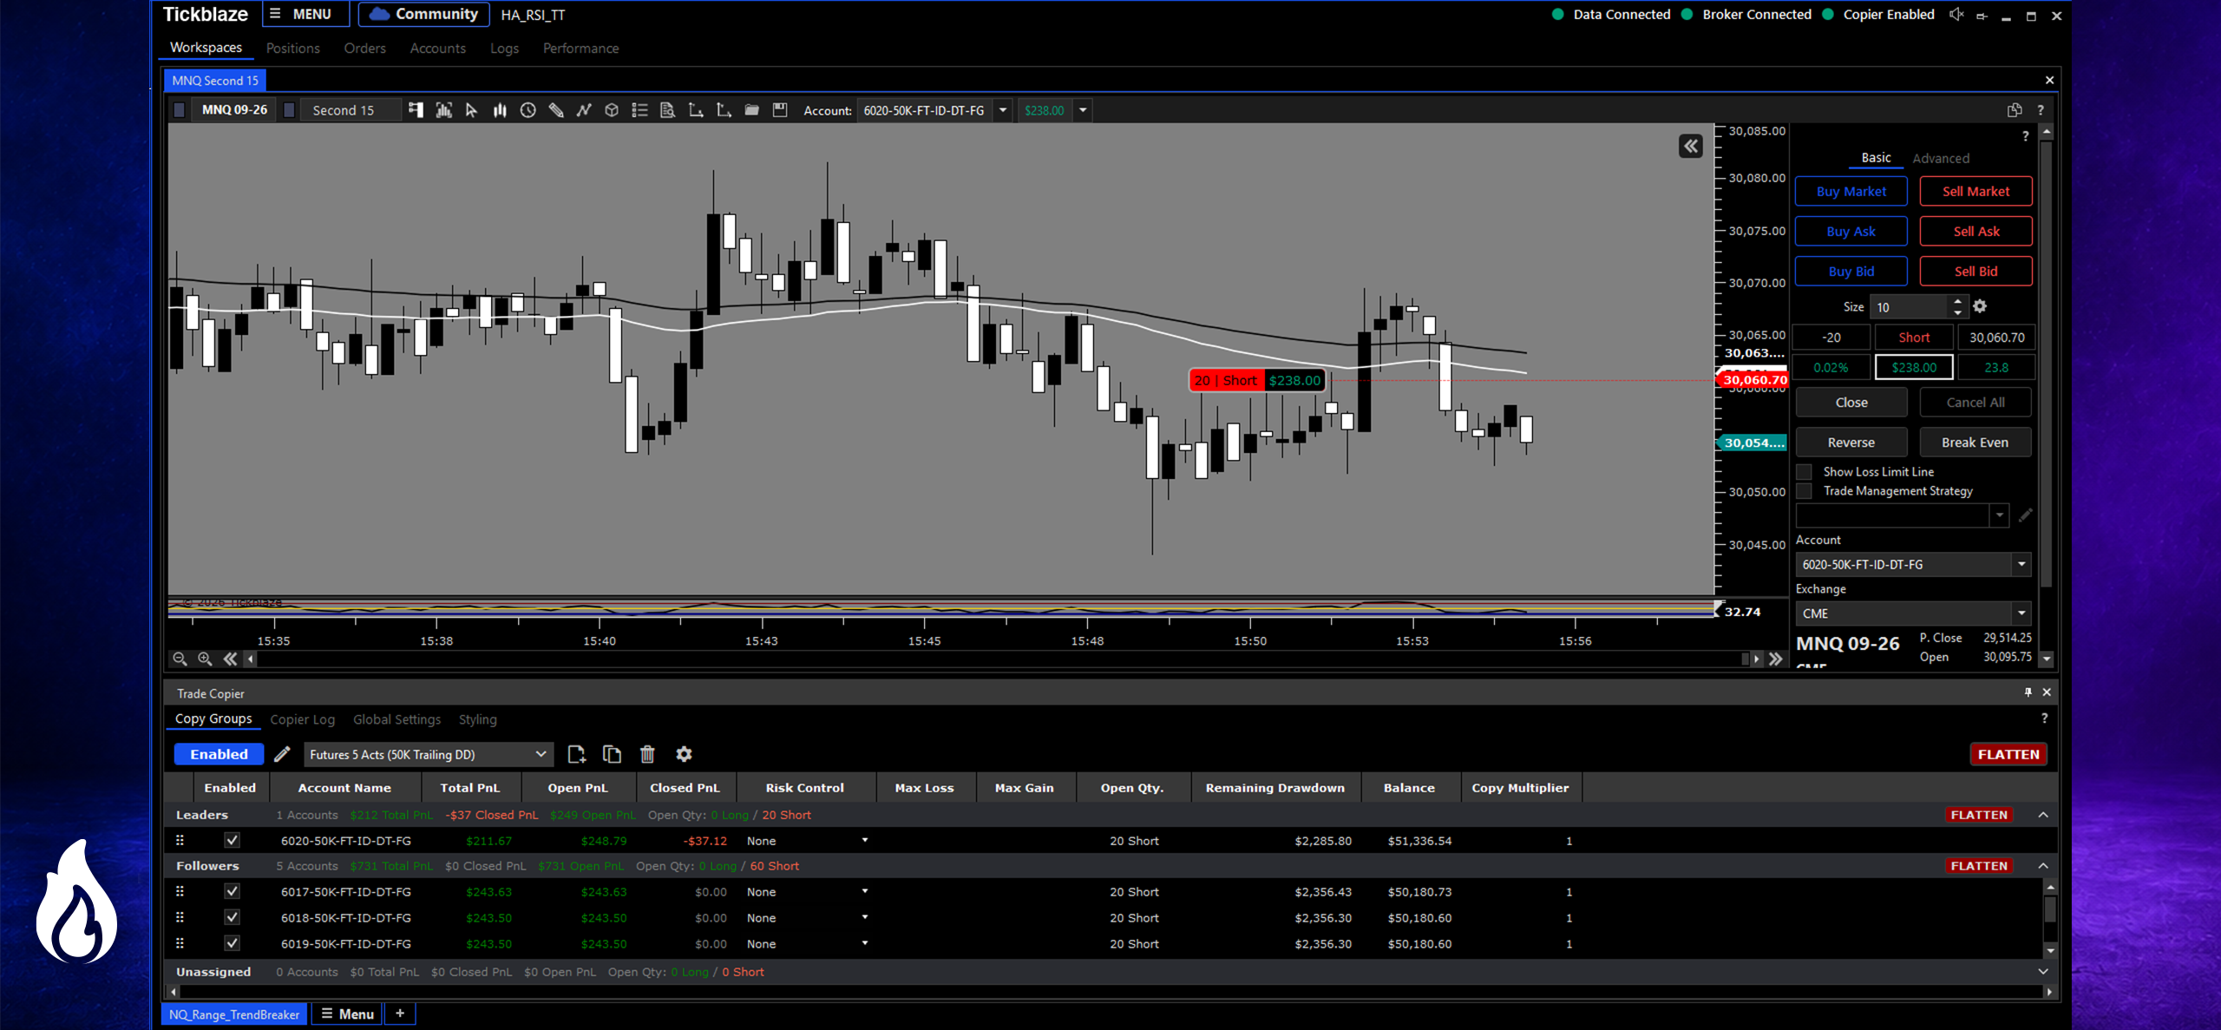2221x1030 pixels.
Task: Click the Reverse position button
Action: pyautogui.click(x=1851, y=443)
